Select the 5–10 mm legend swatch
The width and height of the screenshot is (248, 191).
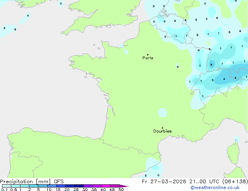coord(43,186)
